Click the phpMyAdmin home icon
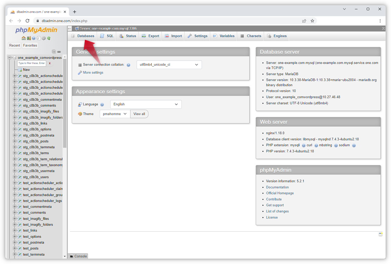Screen dimensions: 391x264 (24, 38)
